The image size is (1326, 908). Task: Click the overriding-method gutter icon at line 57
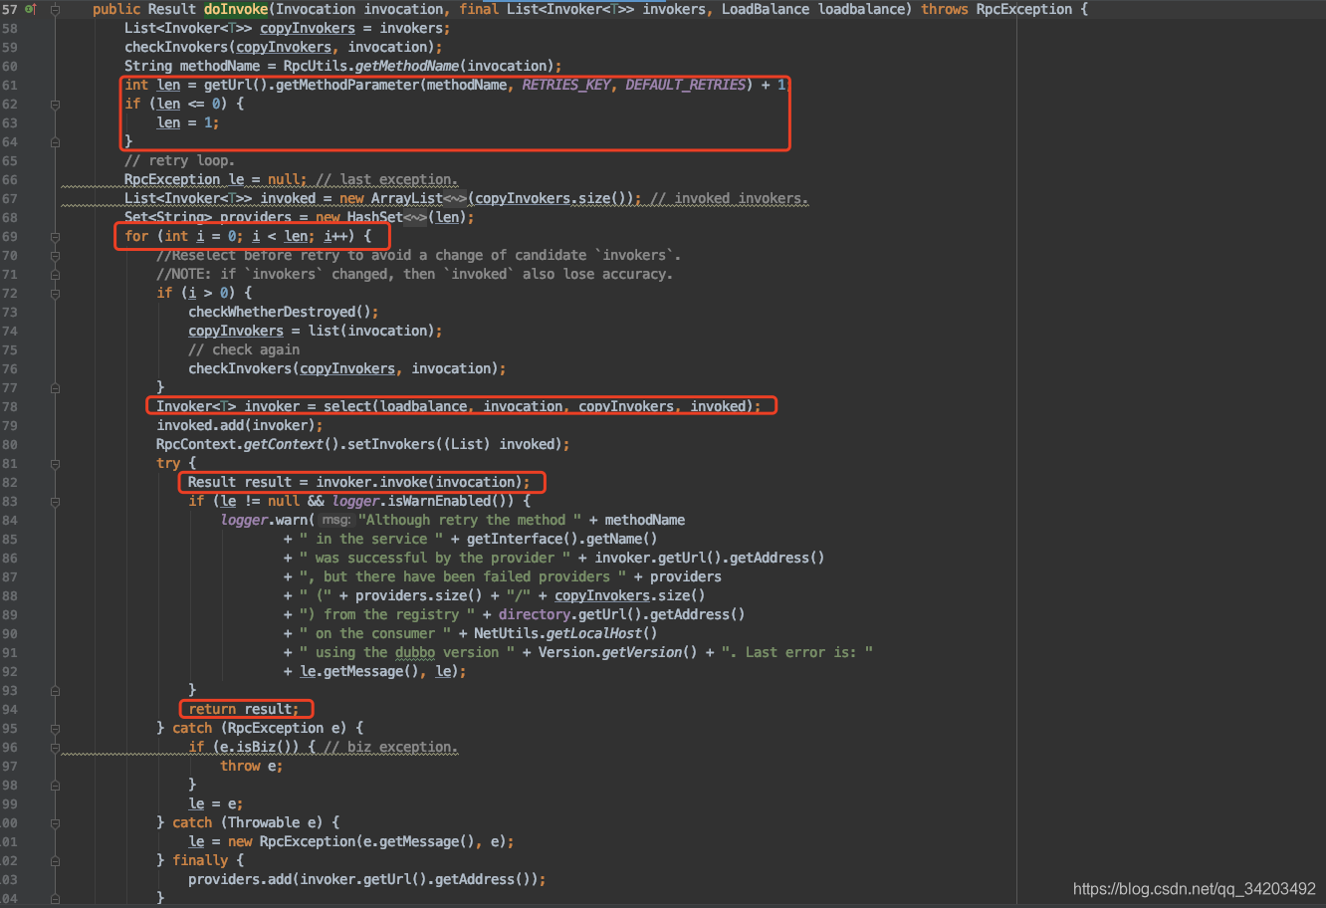(29, 9)
